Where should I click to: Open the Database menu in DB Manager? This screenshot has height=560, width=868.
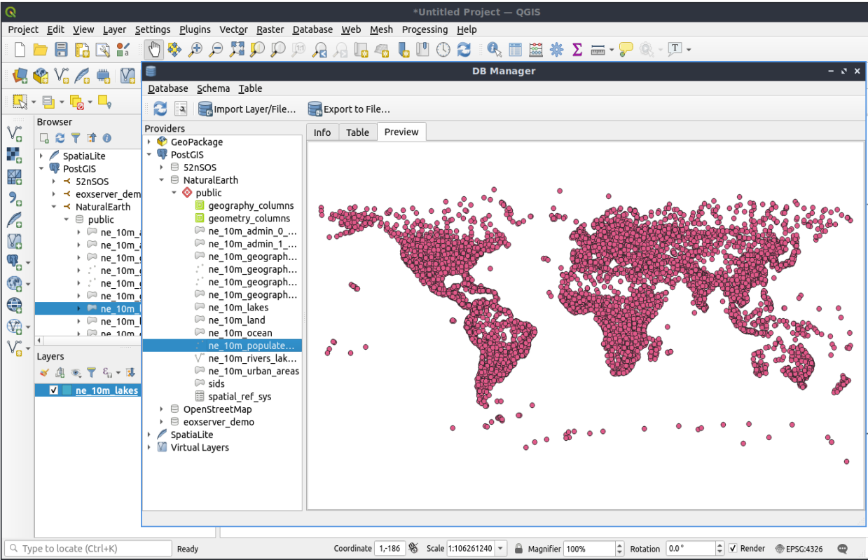168,88
